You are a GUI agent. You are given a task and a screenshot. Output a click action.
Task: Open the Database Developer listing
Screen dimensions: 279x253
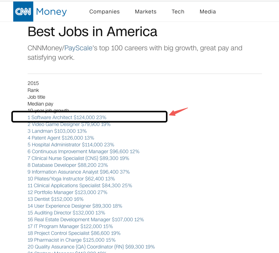(x=68, y=165)
